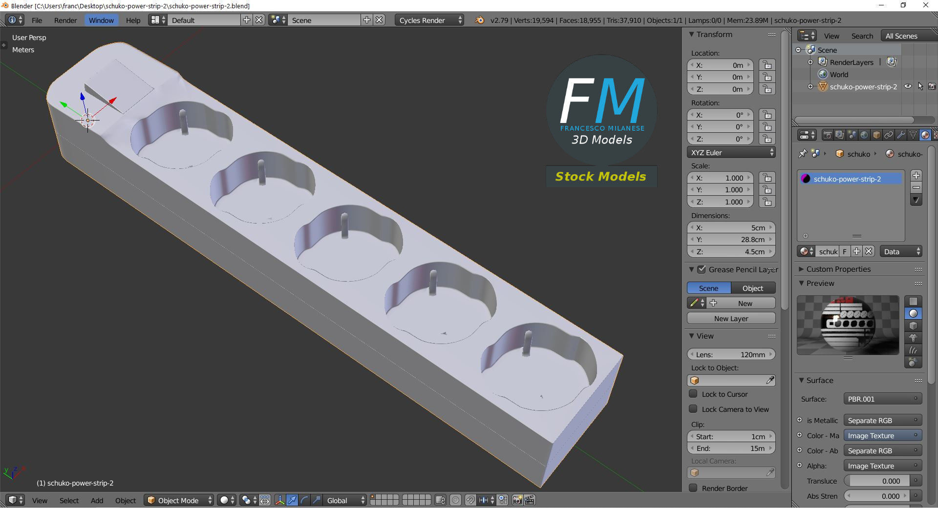The image size is (938, 508).
Task: Click the New Layer button
Action: (731, 318)
